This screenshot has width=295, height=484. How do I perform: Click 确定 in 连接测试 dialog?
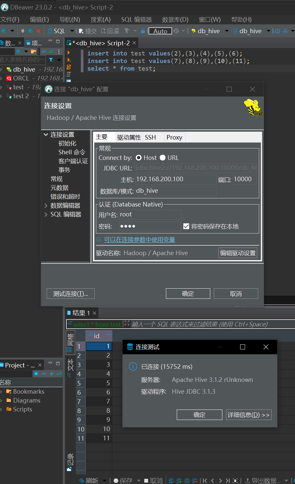199,415
